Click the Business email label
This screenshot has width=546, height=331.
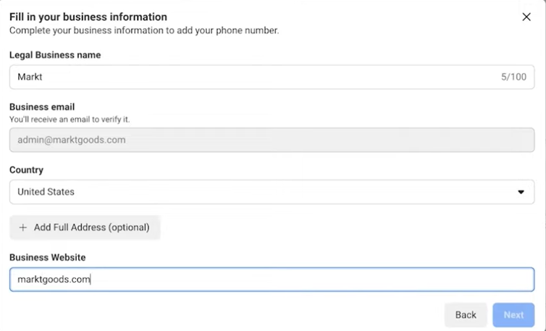point(42,106)
